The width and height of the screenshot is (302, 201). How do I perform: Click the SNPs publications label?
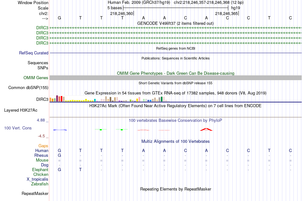click(x=43, y=68)
